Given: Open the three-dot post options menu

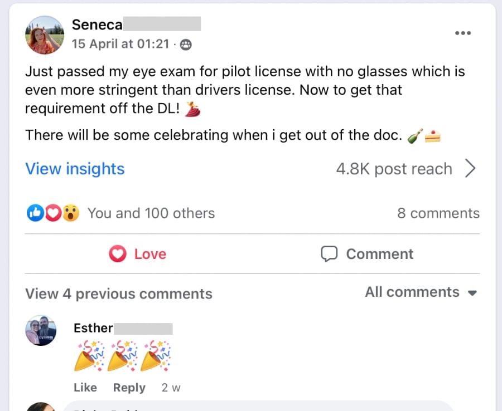Looking at the screenshot, I should click(463, 33).
